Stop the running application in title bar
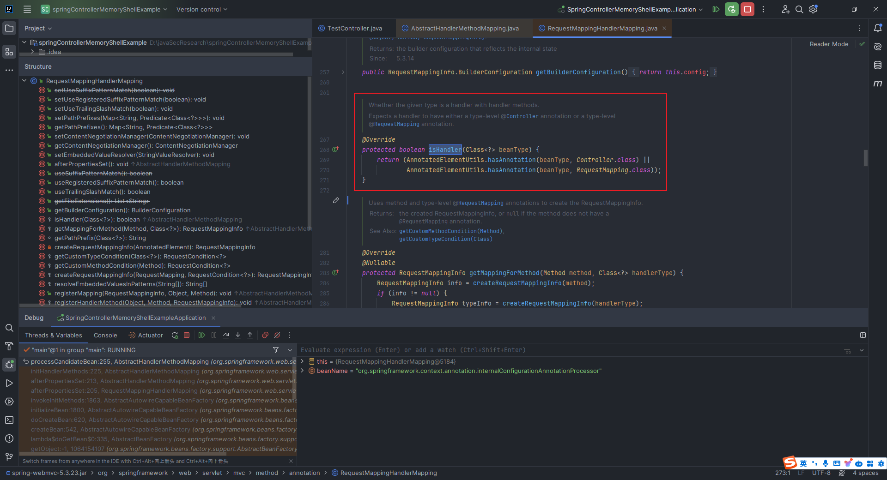 point(747,9)
